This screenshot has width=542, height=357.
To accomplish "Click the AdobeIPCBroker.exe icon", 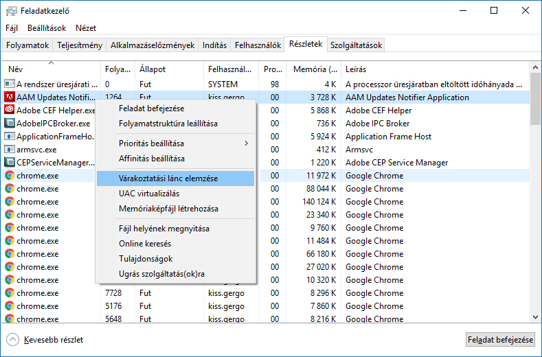I will tap(10, 123).
